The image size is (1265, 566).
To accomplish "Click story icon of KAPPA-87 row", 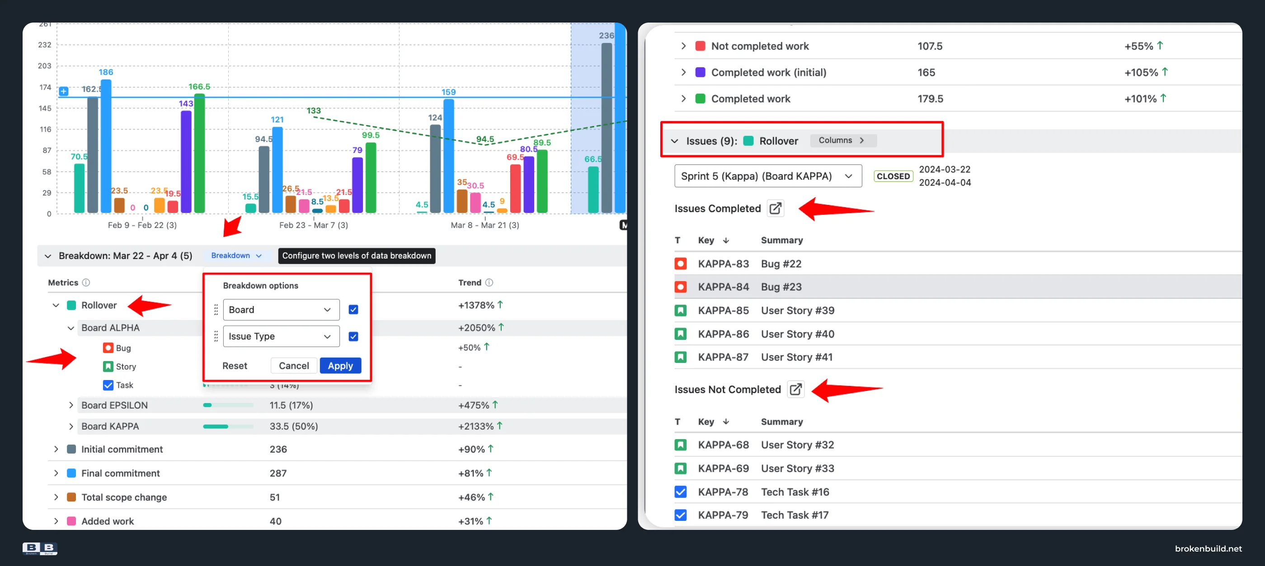I will [680, 357].
